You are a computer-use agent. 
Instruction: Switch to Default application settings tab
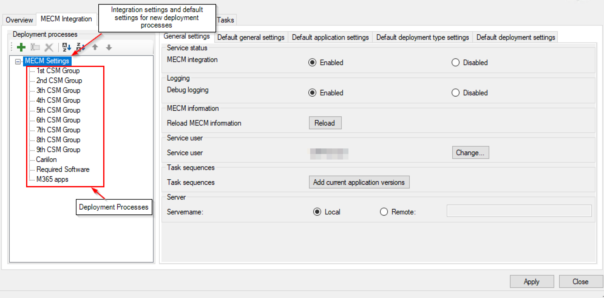[330, 37]
